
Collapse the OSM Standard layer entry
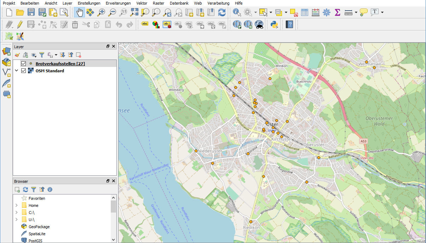click(x=16, y=70)
